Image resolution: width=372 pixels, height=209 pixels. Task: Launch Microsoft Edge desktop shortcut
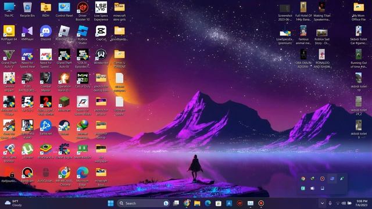83,176
